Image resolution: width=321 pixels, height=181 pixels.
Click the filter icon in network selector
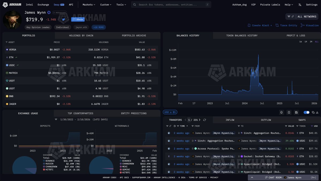click(x=289, y=17)
